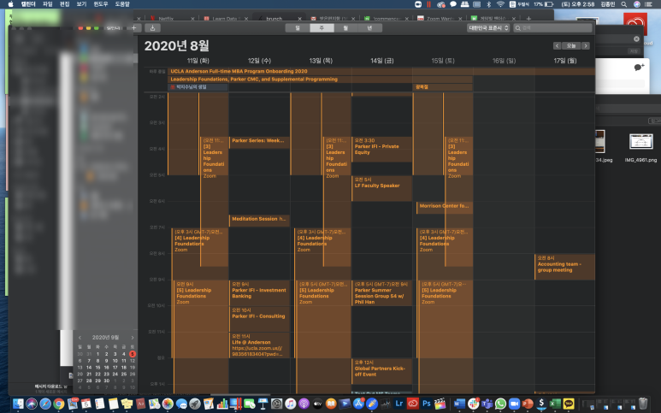Open Parker IFI - Private Equity event
Image resolution: width=661 pixels, height=413 pixels.
point(381,149)
